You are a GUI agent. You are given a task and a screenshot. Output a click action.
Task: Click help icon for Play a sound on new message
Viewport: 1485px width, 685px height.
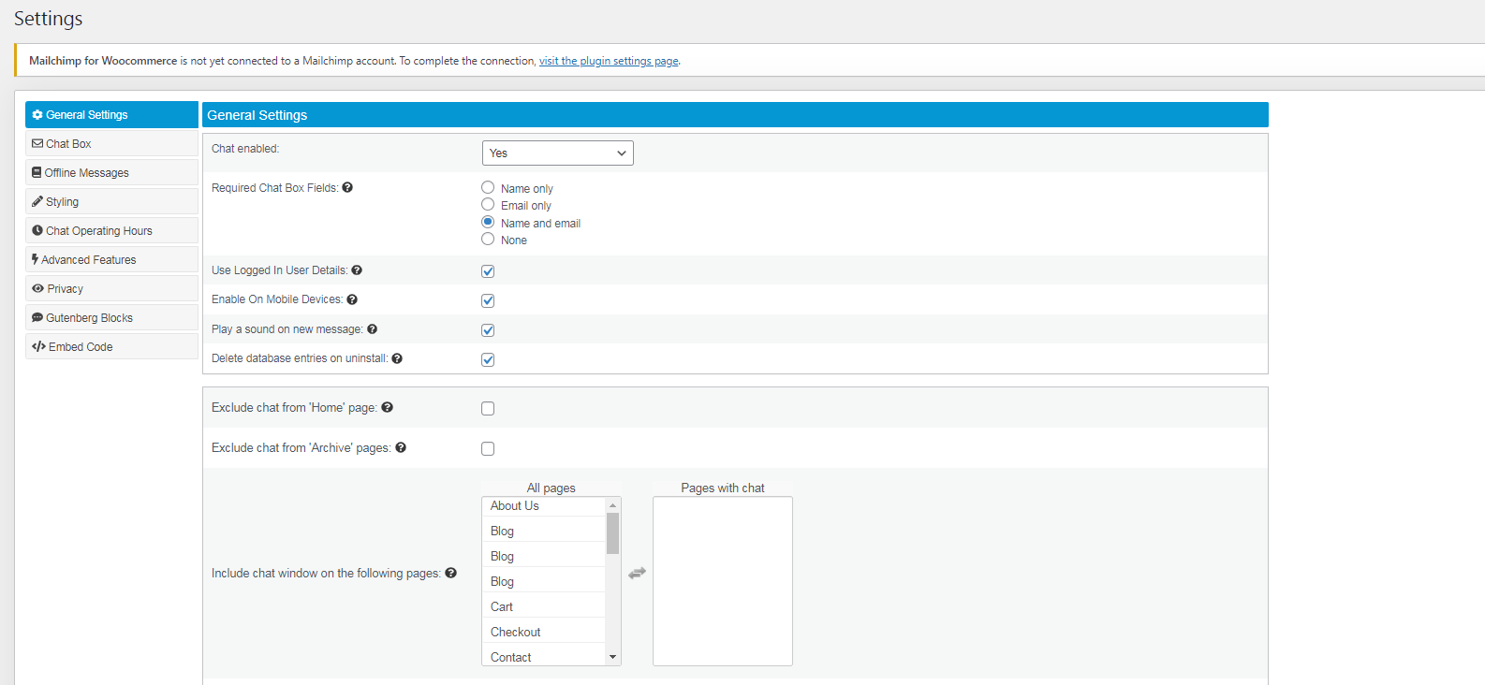373,329
